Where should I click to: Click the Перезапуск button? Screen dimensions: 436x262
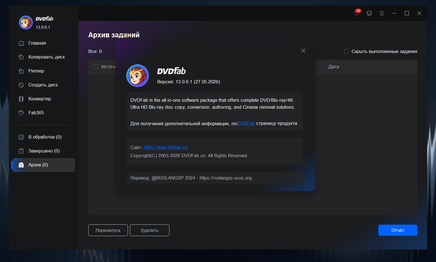pos(108,230)
